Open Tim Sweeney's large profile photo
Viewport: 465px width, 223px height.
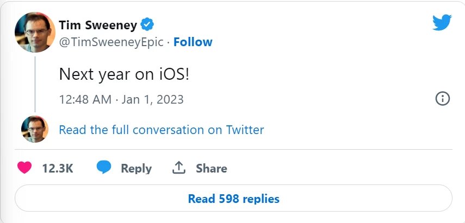[35, 32]
